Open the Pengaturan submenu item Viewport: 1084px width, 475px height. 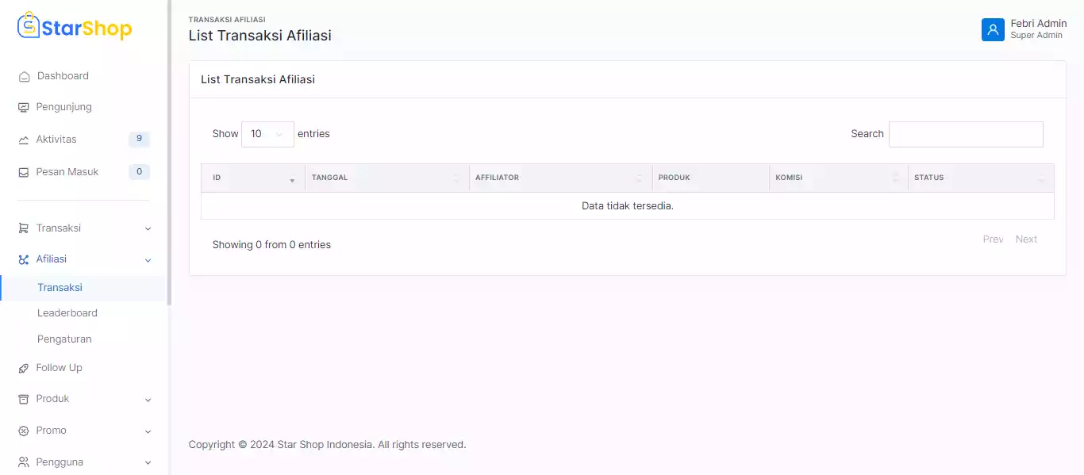[64, 339]
